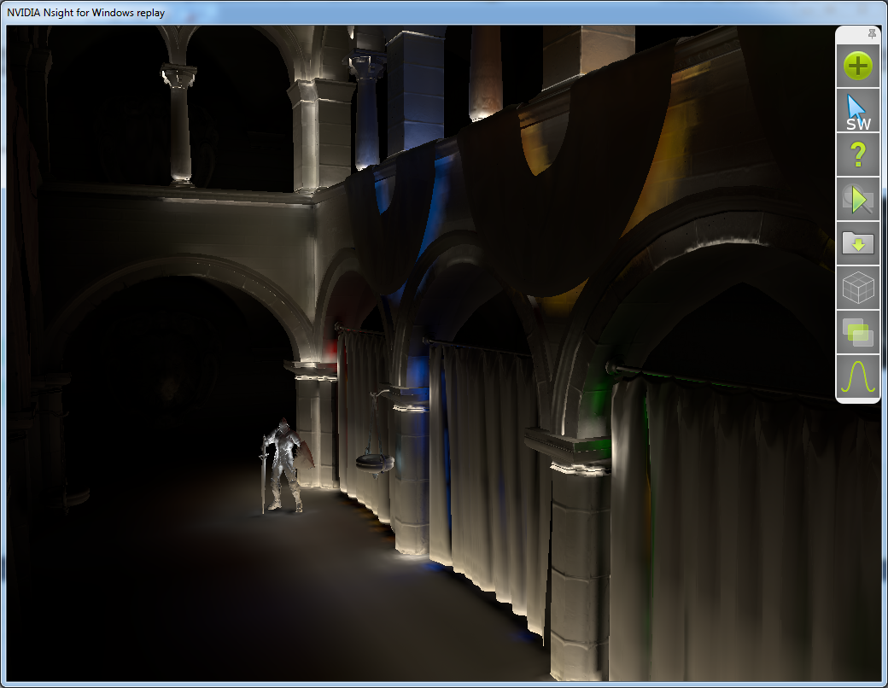This screenshot has width=888, height=688.
Task: Click the magnifier with play arrow icon
Action: (858, 200)
